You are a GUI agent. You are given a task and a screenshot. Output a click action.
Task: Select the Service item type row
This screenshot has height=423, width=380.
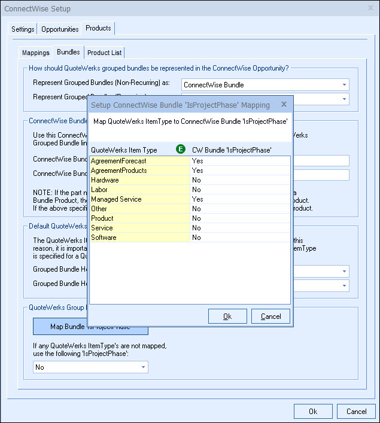pos(140,228)
